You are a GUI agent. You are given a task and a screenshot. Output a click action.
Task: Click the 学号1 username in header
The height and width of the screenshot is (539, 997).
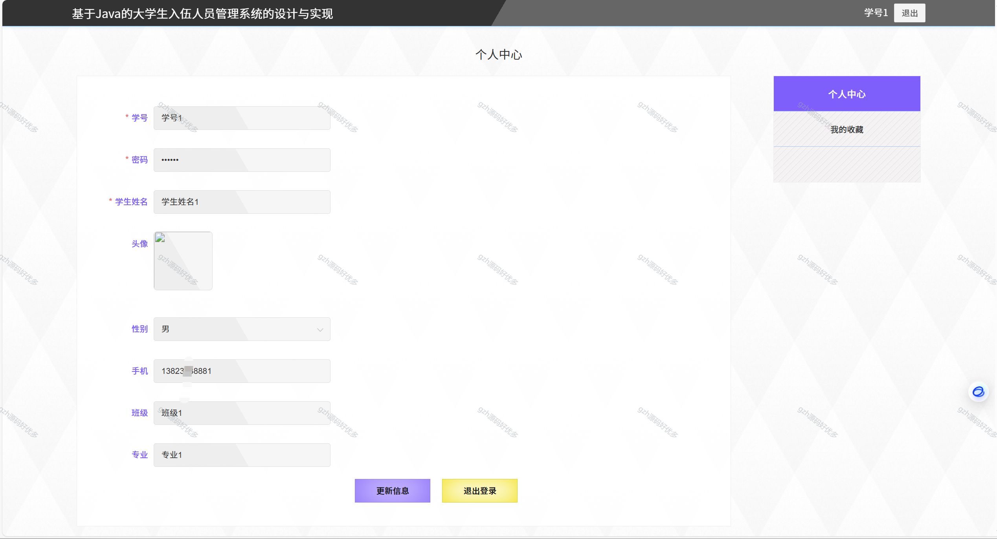(x=876, y=13)
